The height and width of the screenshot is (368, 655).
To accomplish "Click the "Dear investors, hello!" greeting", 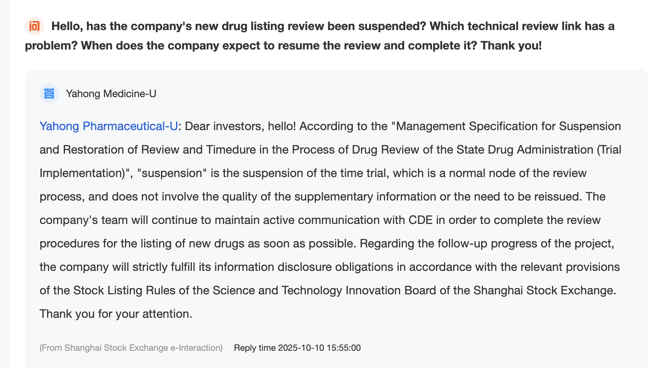I will coord(240,126).
